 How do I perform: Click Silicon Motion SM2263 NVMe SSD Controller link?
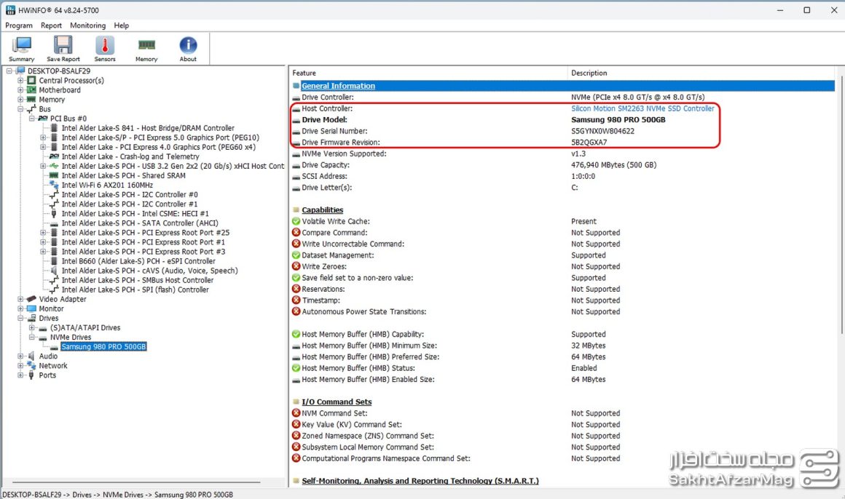pos(642,108)
